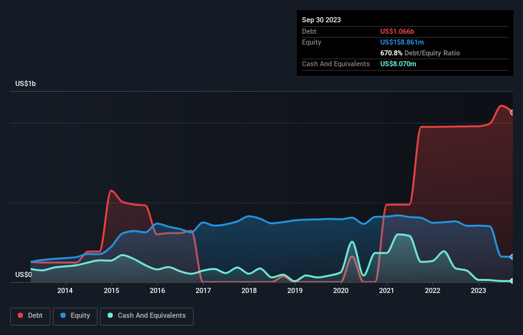This screenshot has width=523, height=335.
Task: Select the US$158.861m equity value
Action: [x=402, y=42]
